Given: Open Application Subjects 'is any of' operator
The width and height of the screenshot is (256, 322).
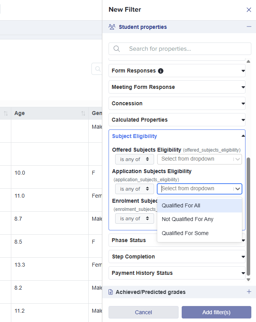Looking at the screenshot, I should (134, 189).
